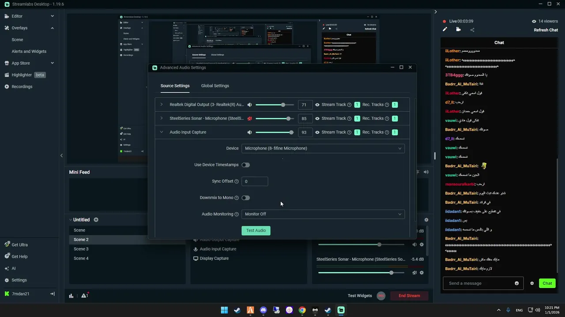
Task: Toggle SteelSeries Sonar Rec. Tracks 1 box
Action: (395, 118)
